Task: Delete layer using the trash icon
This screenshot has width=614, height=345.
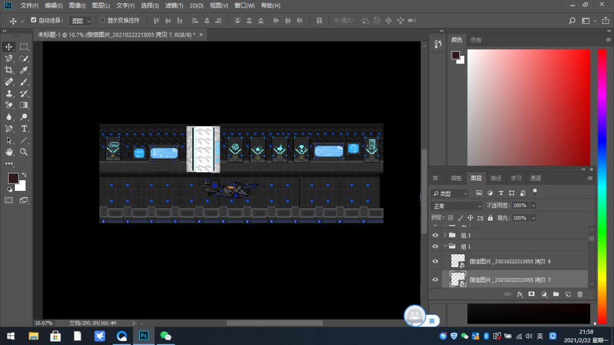Action: coord(580,294)
